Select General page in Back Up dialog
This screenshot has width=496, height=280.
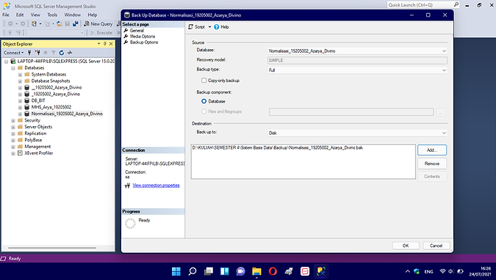tap(137, 31)
